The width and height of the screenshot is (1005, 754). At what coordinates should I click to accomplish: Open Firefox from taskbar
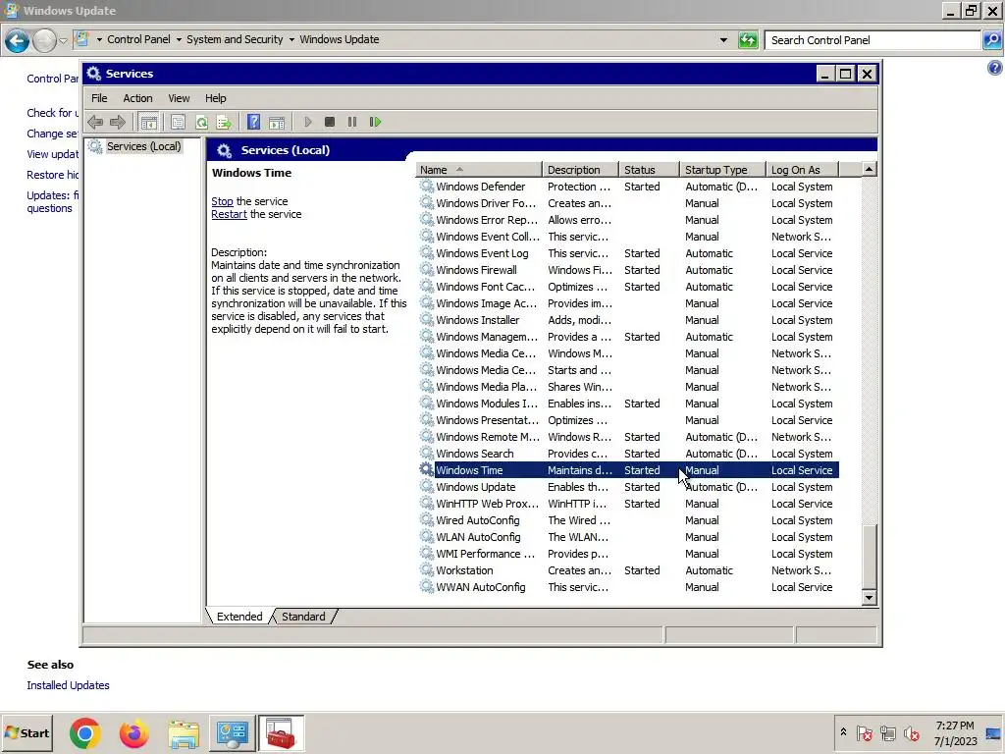133,733
